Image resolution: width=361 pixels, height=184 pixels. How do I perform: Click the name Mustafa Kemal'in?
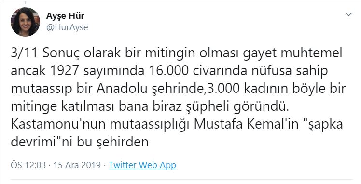[242, 124]
